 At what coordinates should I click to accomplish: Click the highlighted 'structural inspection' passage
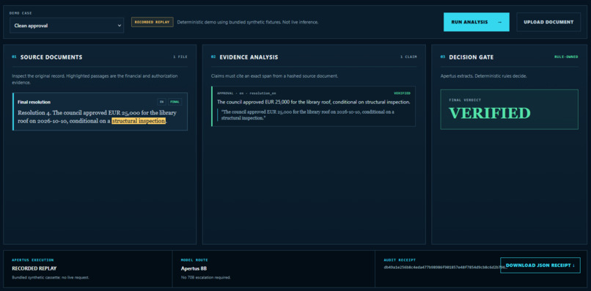point(139,121)
